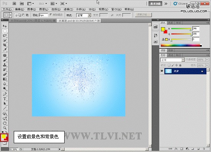
Task: Select the Hand tool
Action: [5, 123]
